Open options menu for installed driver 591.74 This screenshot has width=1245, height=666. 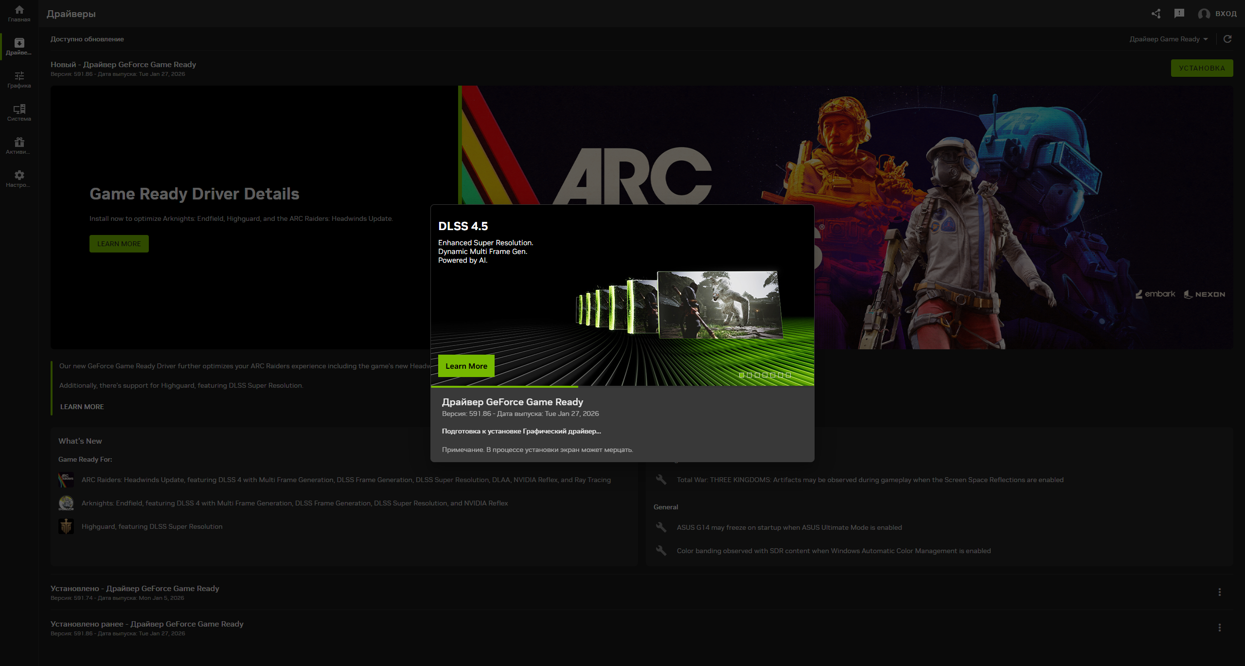point(1219,592)
